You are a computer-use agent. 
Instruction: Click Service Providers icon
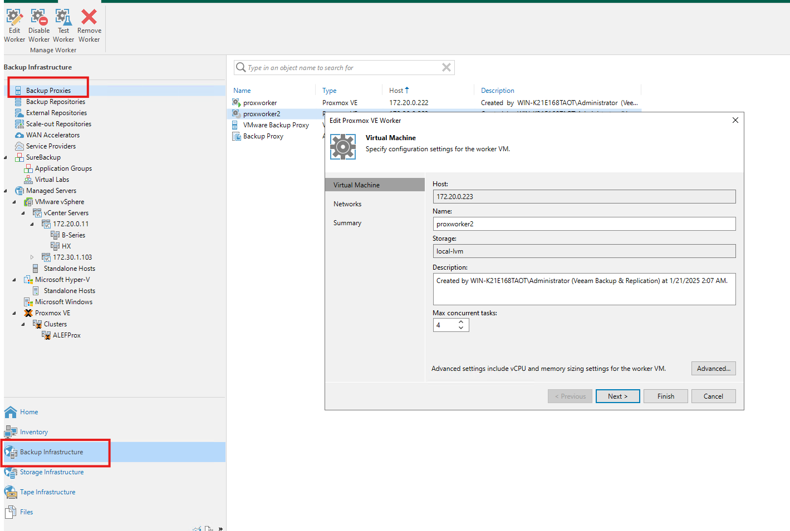click(x=19, y=146)
